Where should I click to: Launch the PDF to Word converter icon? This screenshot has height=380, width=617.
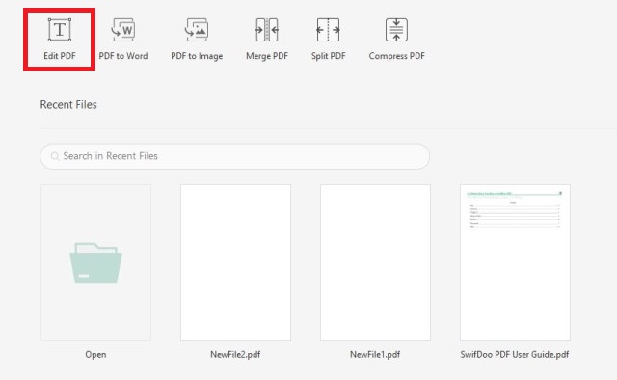[123, 30]
